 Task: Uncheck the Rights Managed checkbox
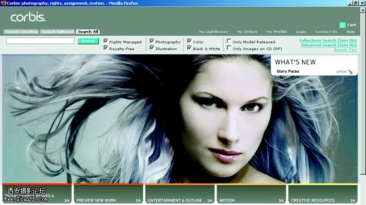coord(106,41)
